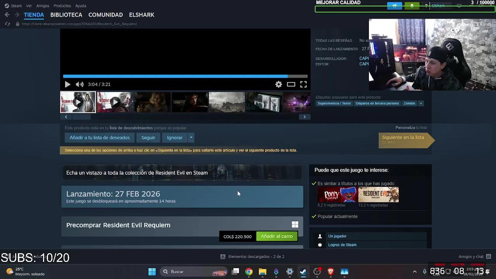Open the ELSHARK profile tab
This screenshot has width=496, height=279.
click(x=141, y=15)
